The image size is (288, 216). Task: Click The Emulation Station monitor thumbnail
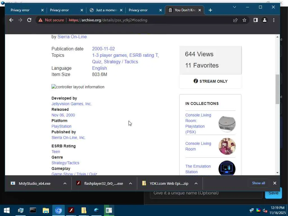(x=227, y=168)
